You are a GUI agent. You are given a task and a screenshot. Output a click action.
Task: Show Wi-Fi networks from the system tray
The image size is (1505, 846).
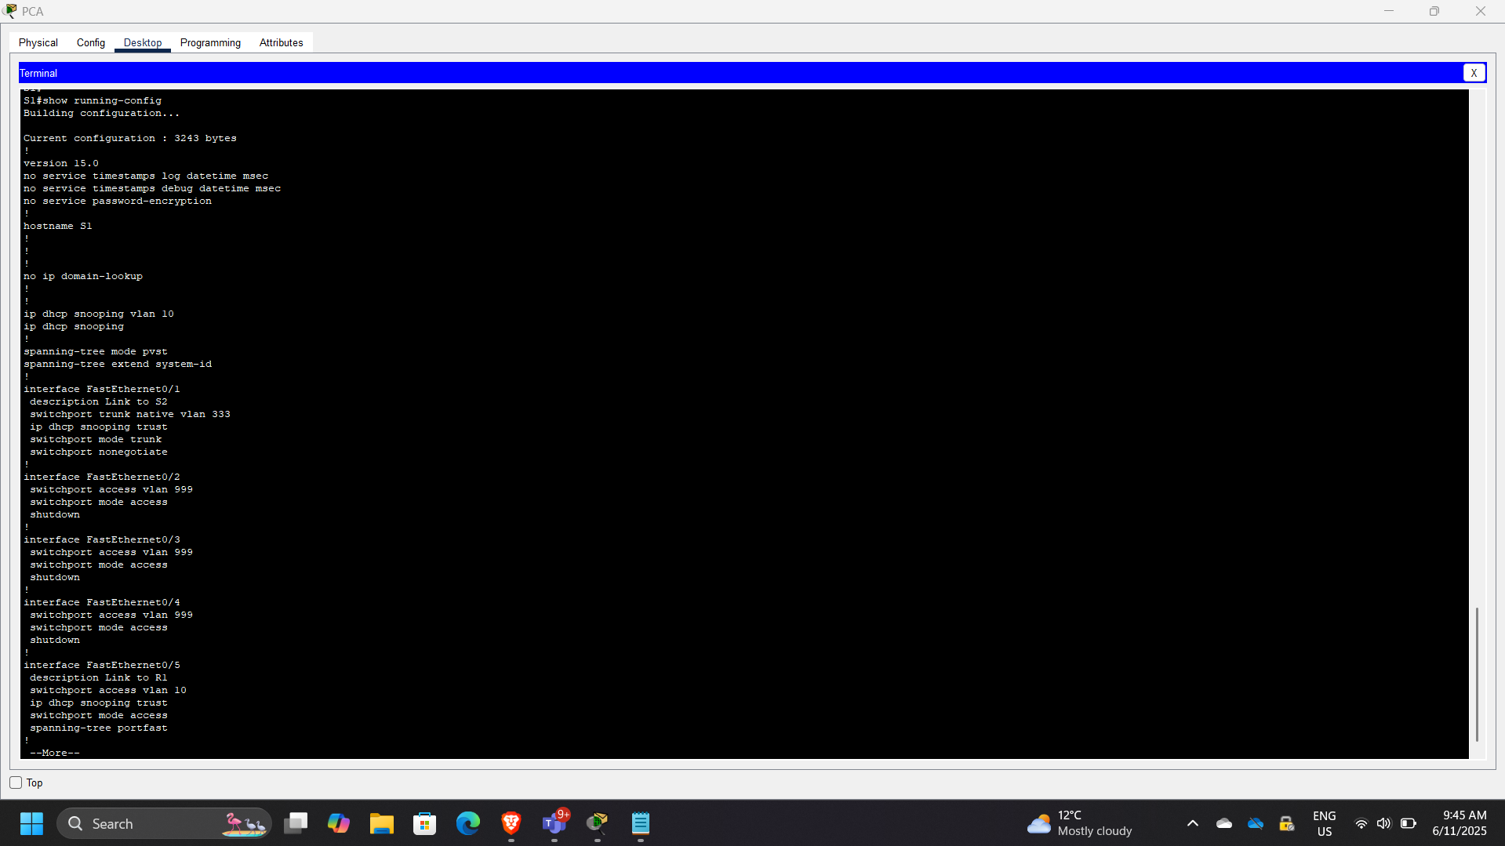click(1361, 824)
